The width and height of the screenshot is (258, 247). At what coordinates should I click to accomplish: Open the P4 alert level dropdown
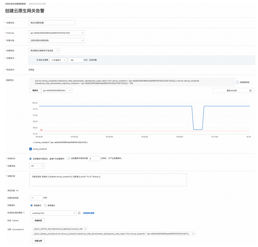pos(37,166)
